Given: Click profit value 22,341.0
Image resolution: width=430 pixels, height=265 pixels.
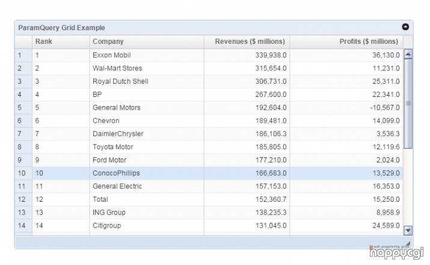Looking at the screenshot, I should 386,95.
